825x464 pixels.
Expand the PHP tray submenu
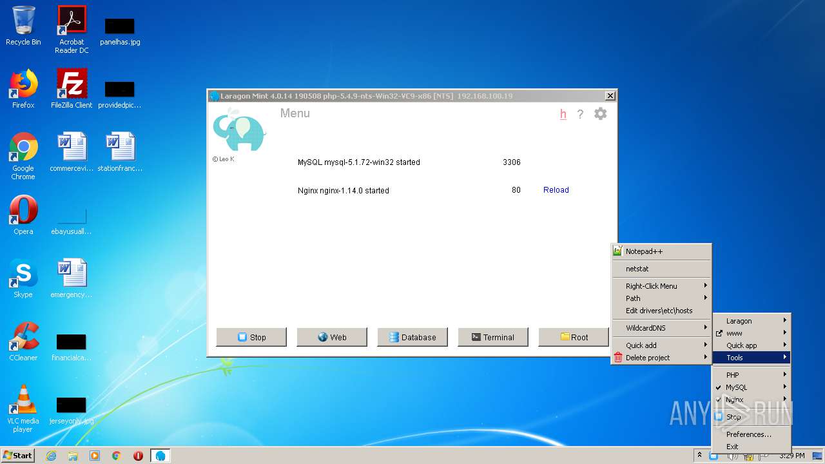point(752,375)
